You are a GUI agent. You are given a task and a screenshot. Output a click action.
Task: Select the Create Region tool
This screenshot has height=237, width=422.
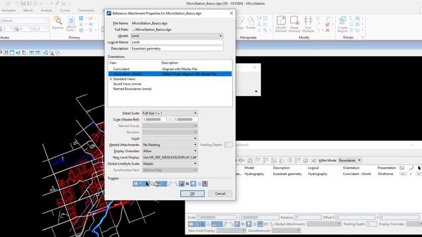[x=342, y=24]
